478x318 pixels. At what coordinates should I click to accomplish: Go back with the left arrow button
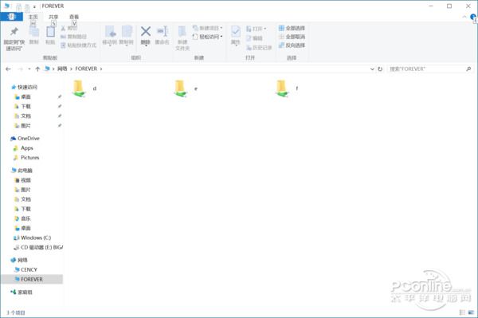click(x=8, y=69)
